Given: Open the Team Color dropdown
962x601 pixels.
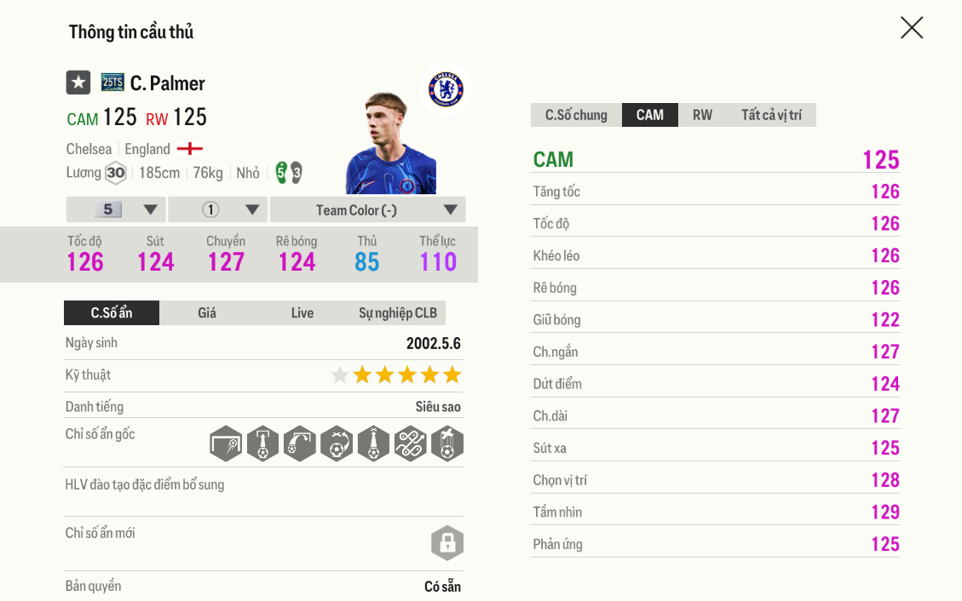Looking at the screenshot, I should [367, 209].
